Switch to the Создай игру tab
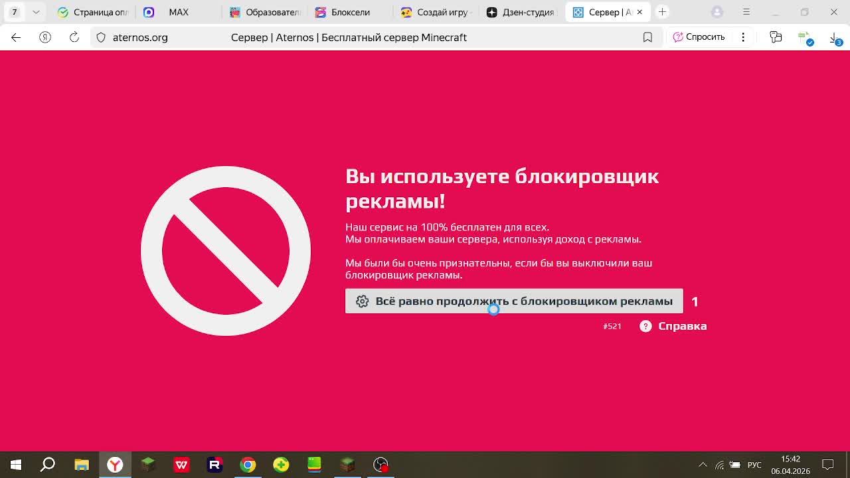This screenshot has height=478, width=850. pyautogui.click(x=436, y=12)
